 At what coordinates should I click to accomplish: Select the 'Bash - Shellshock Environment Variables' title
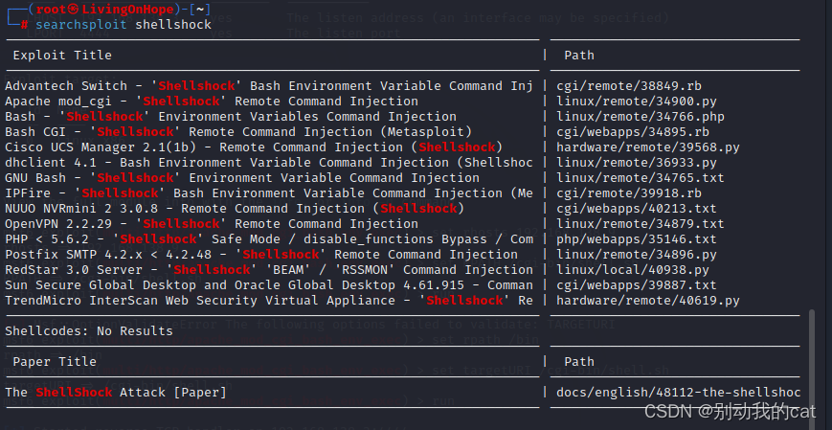(x=231, y=117)
